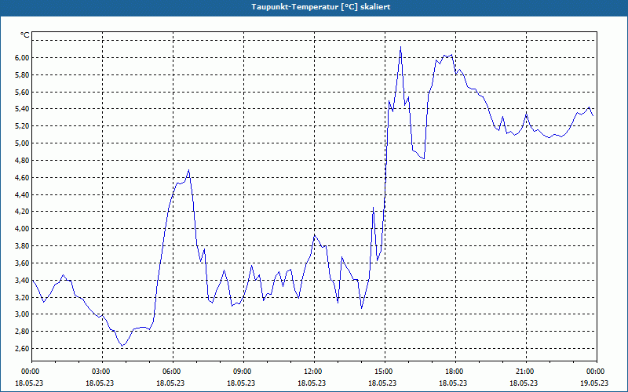Select the 2,60 y-axis label

pyautogui.click(x=23, y=349)
